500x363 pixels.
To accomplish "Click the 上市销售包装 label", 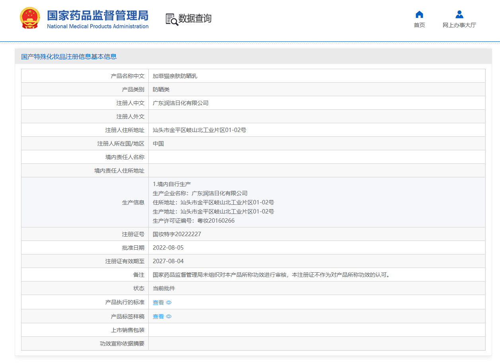I will coord(128,330).
